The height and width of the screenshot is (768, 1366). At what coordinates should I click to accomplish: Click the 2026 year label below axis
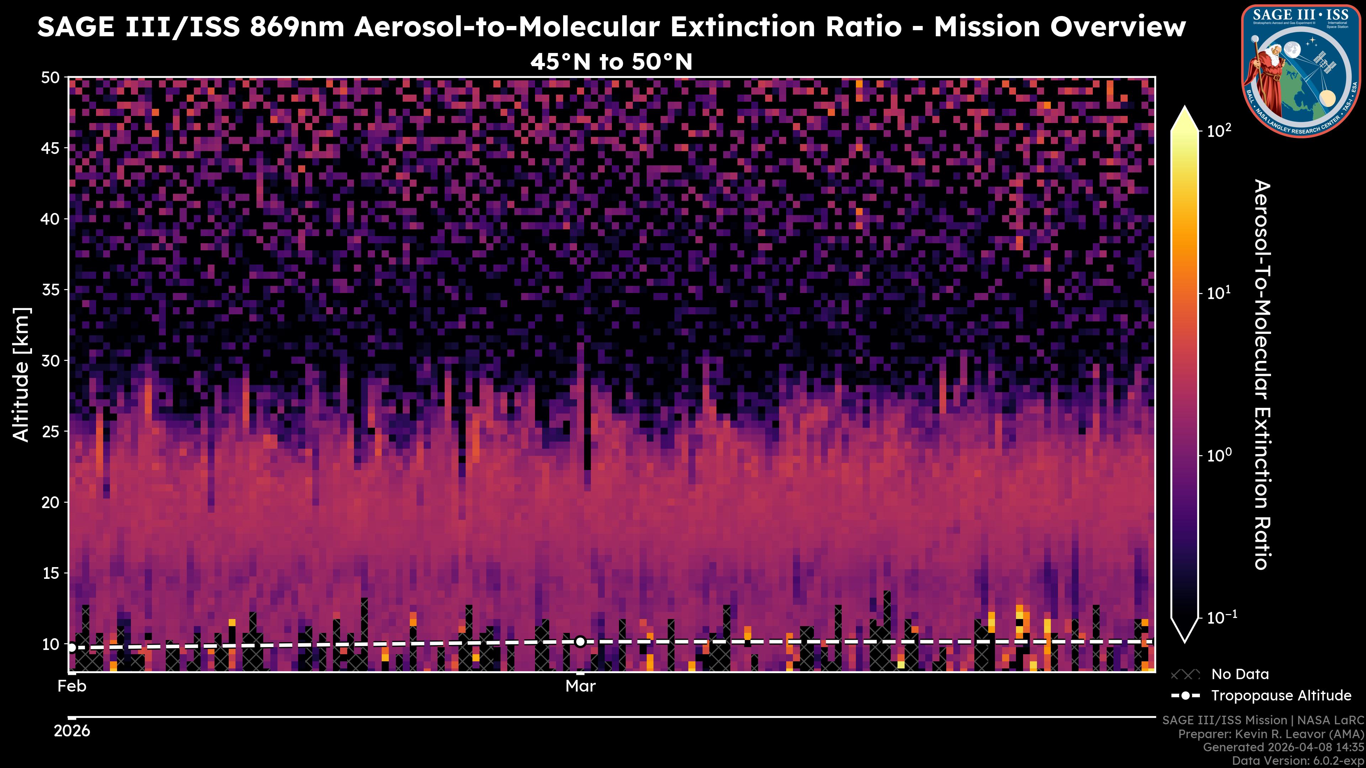tap(72, 731)
